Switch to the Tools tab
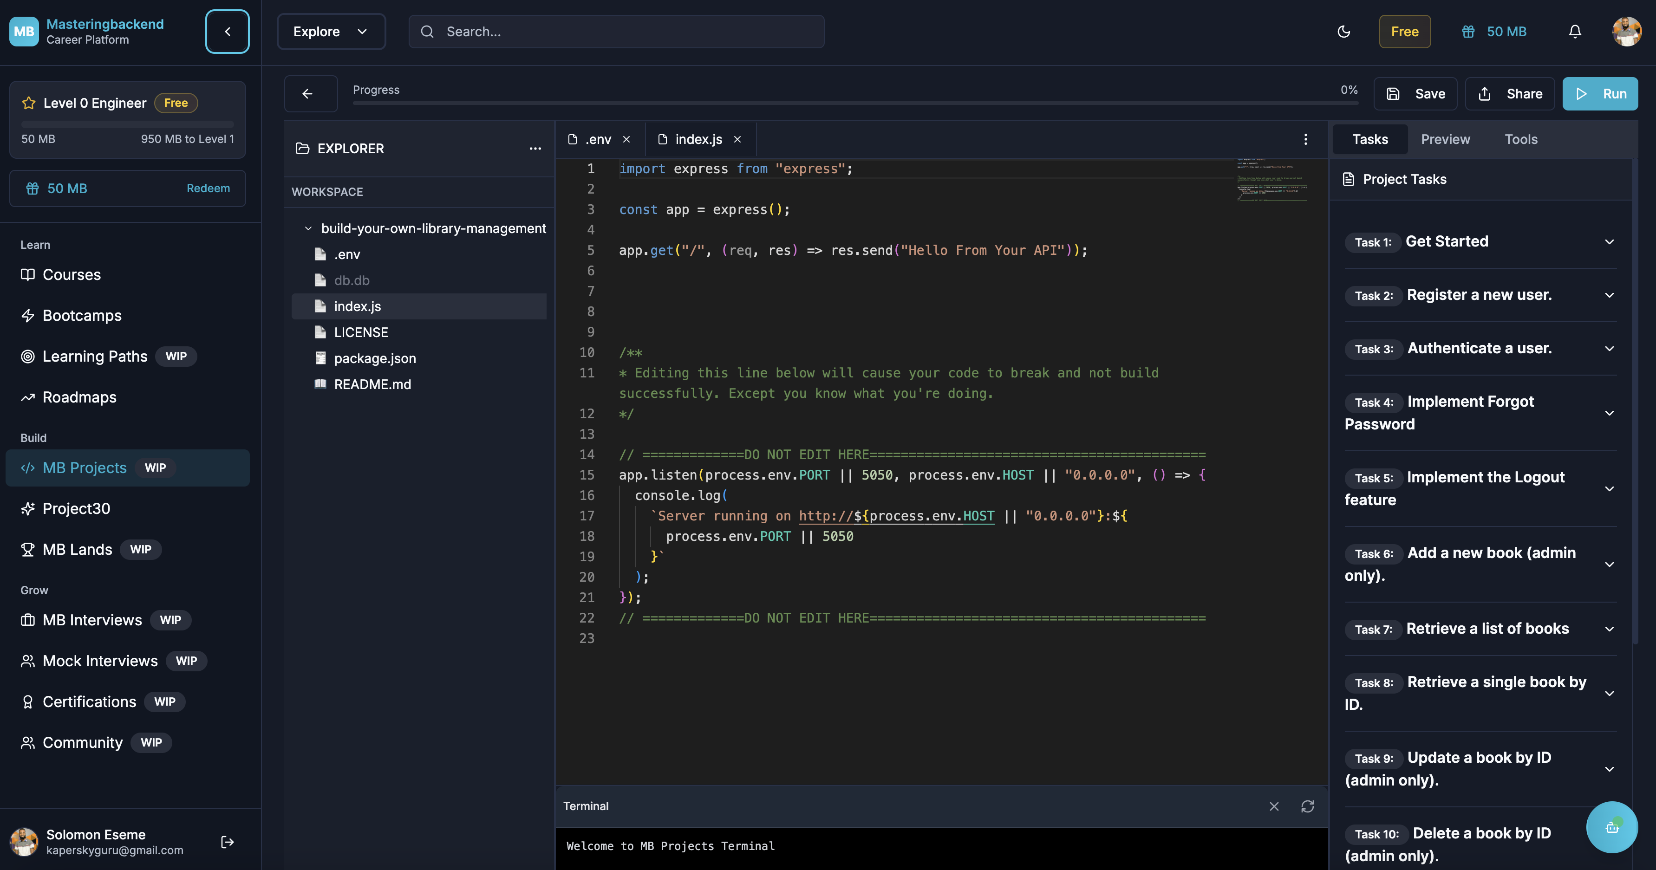This screenshot has height=870, width=1656. coord(1521,139)
